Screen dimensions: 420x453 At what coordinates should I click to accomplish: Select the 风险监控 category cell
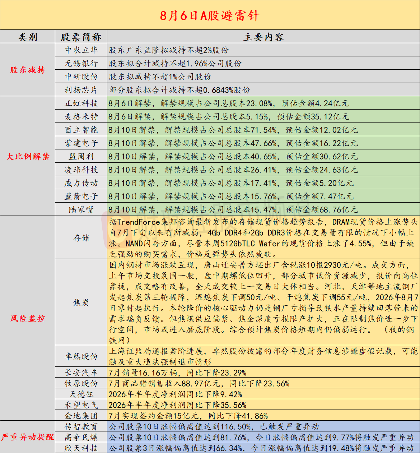pos(28,318)
